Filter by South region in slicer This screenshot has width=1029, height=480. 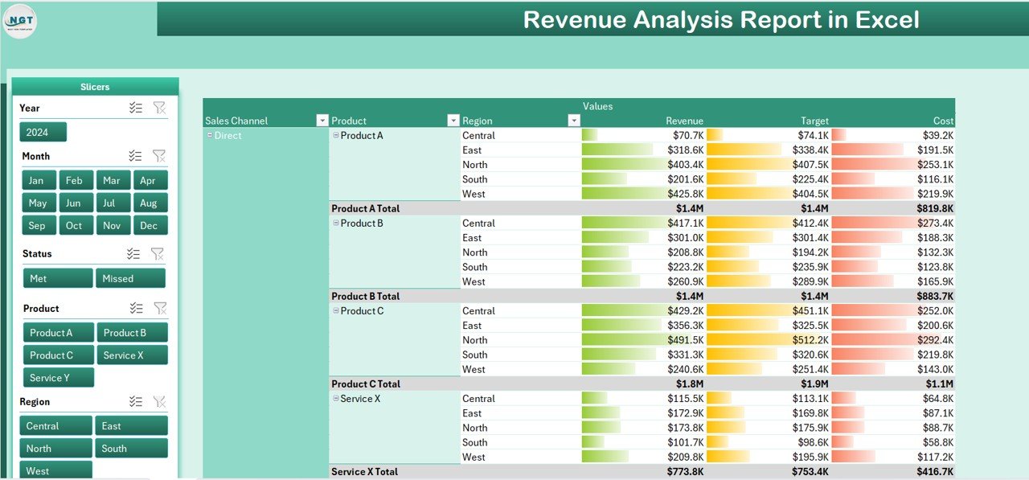coord(132,448)
